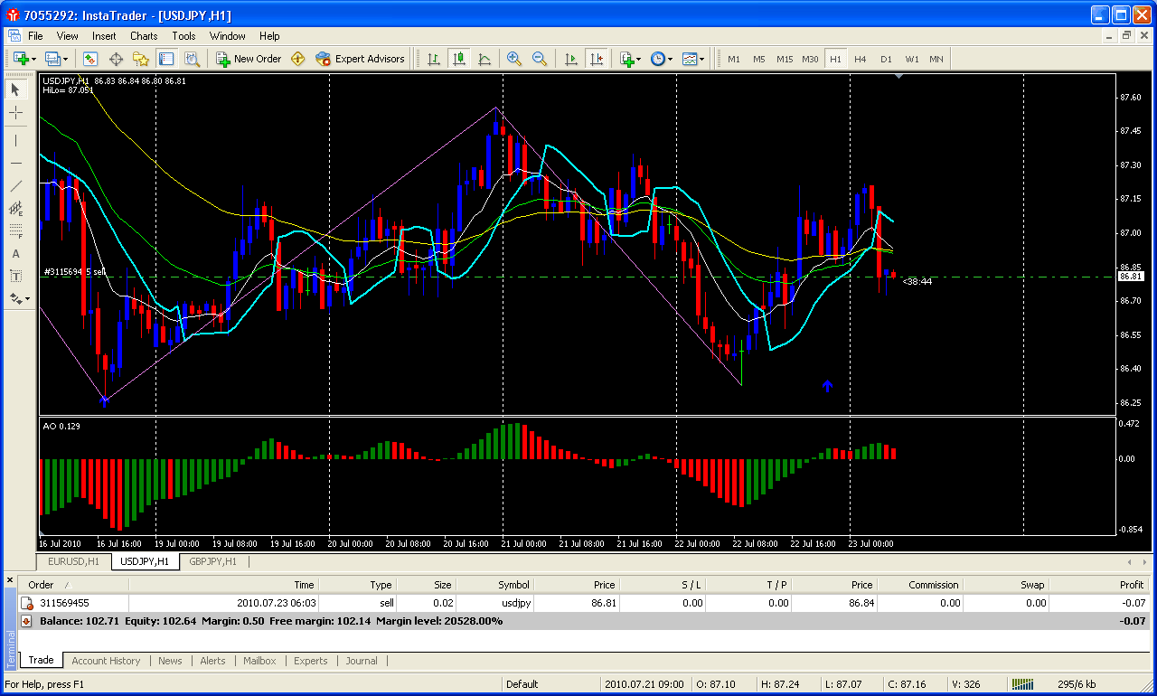Viewport: 1157px width, 696px height.
Task: Click the New Order button
Action: [249, 59]
